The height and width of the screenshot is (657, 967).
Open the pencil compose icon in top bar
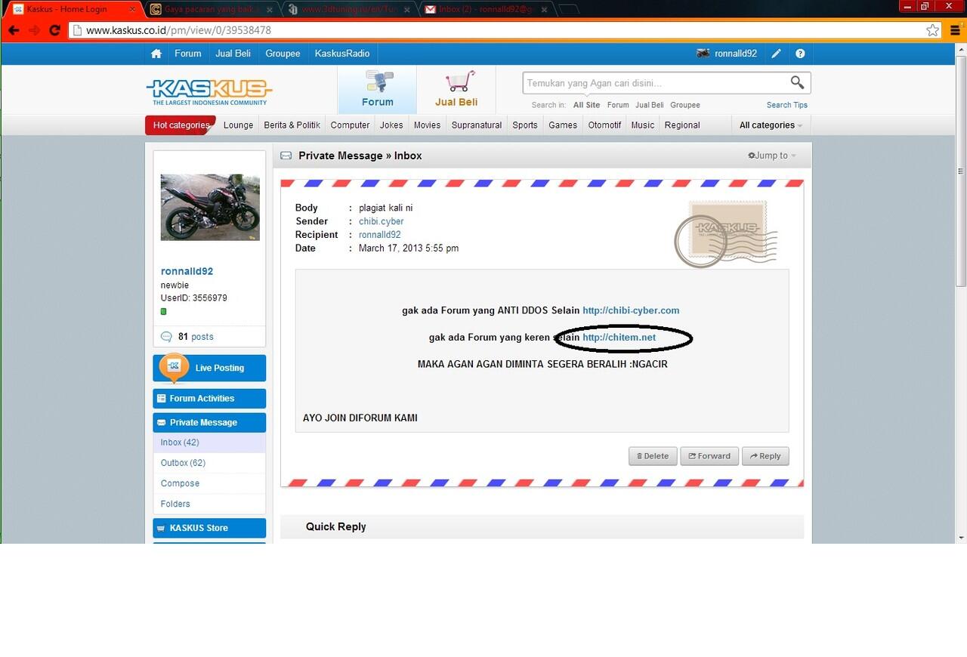776,54
